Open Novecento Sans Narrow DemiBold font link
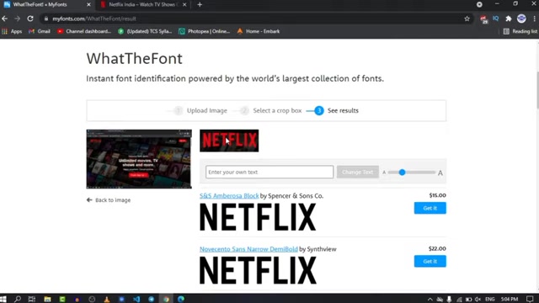The height and width of the screenshot is (303, 539). (248, 249)
